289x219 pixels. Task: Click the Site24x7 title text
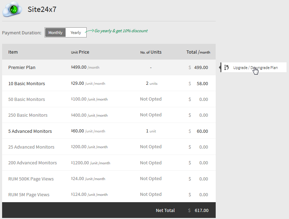pyautogui.click(x=42, y=9)
